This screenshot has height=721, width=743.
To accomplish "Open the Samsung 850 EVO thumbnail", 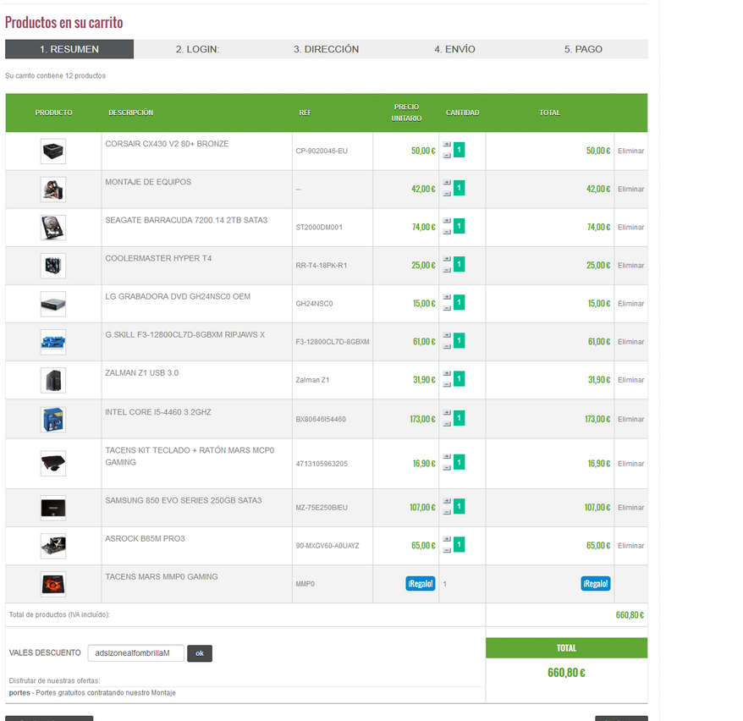I will click(53, 508).
